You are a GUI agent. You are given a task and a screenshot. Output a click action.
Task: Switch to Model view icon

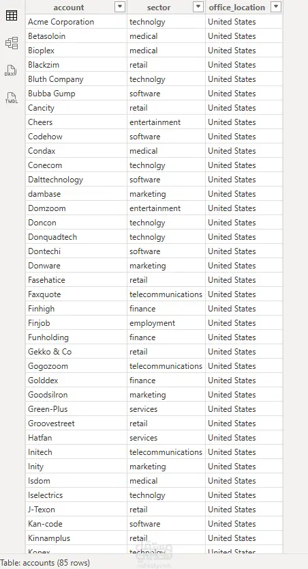point(12,43)
